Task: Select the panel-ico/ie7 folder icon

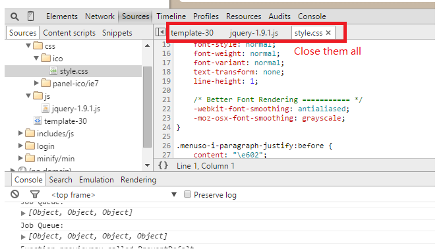Action: pyautogui.click(x=45, y=83)
